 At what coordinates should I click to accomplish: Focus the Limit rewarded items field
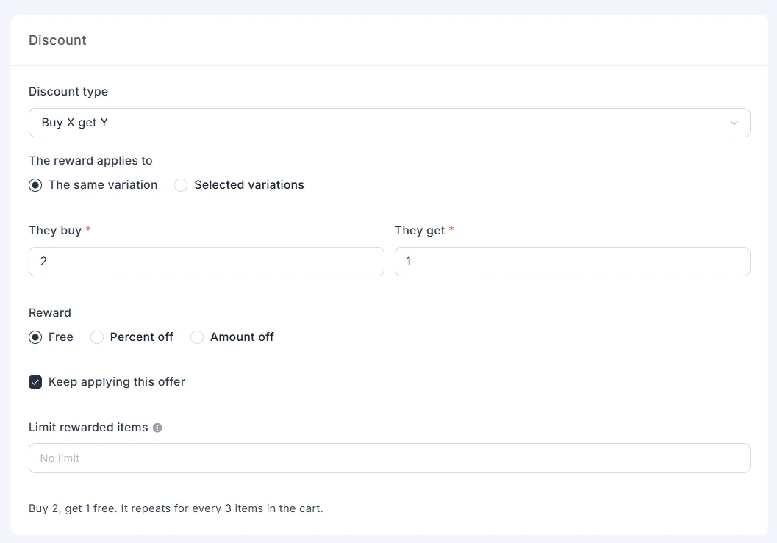click(389, 459)
